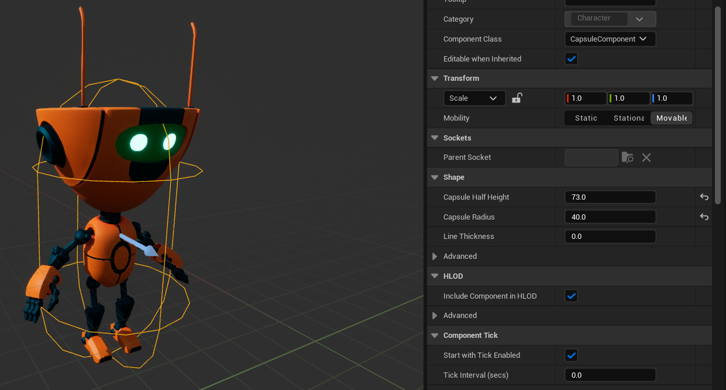Click the 'Mobility' label

tap(456, 118)
